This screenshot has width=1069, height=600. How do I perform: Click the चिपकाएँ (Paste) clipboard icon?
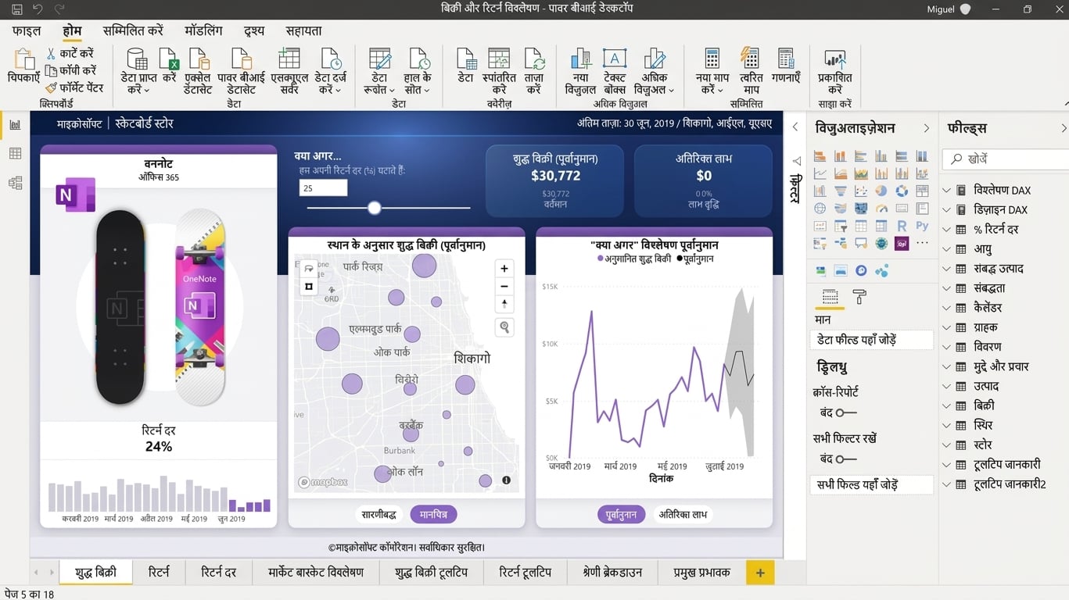click(x=24, y=59)
